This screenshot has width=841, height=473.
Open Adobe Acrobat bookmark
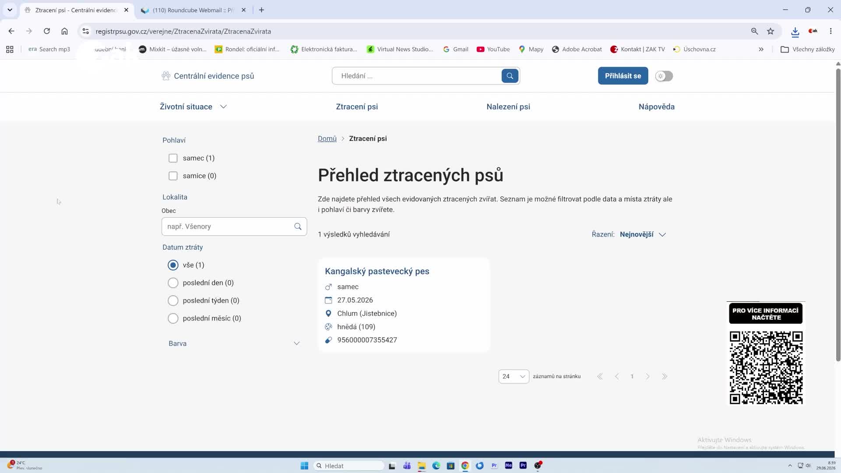(x=577, y=49)
